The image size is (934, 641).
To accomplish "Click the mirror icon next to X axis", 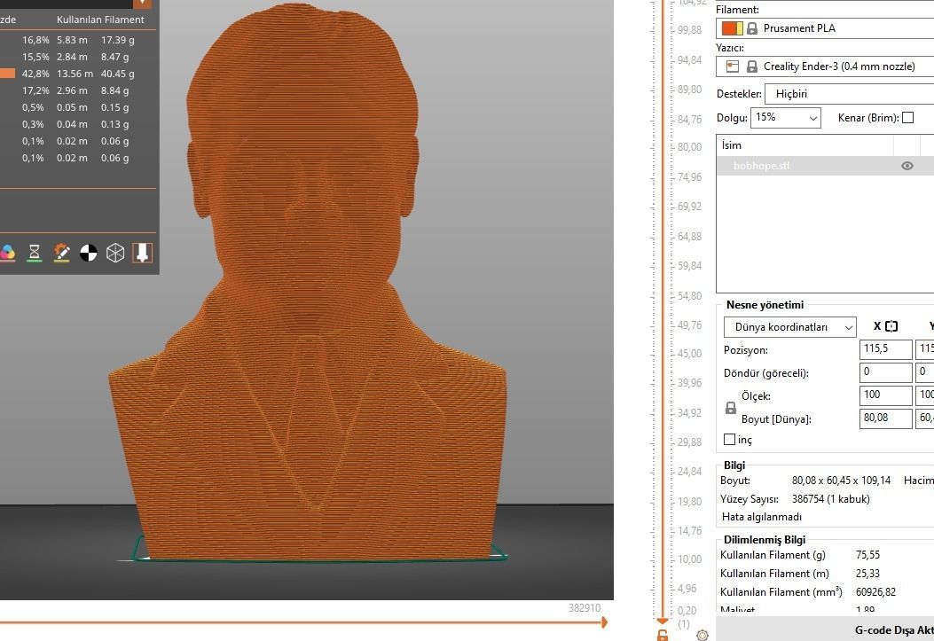I will tap(891, 326).
